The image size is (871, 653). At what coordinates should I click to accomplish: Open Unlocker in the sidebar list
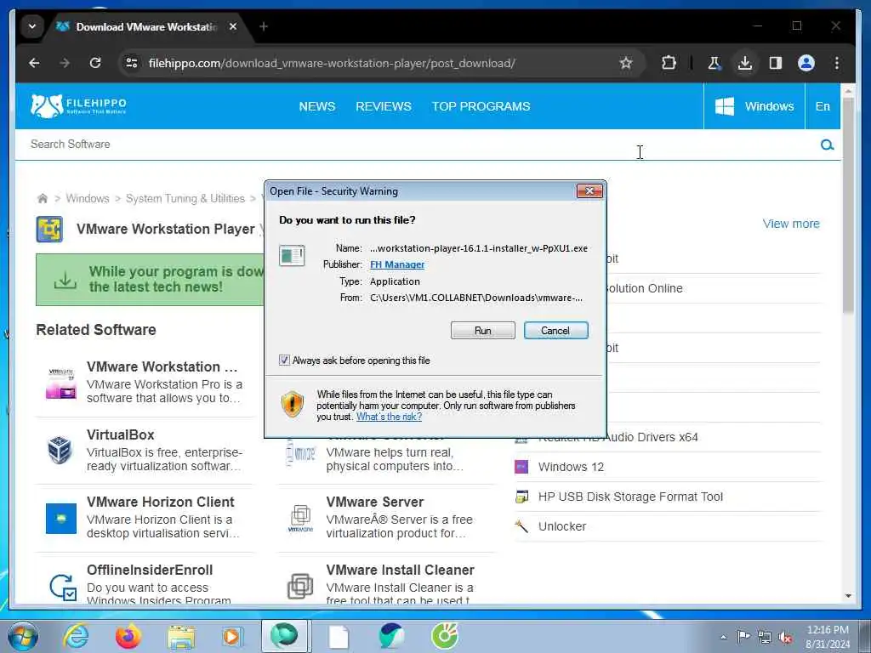(x=562, y=526)
